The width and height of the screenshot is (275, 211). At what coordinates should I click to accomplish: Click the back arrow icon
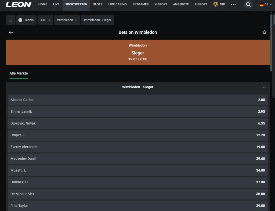[11, 32]
